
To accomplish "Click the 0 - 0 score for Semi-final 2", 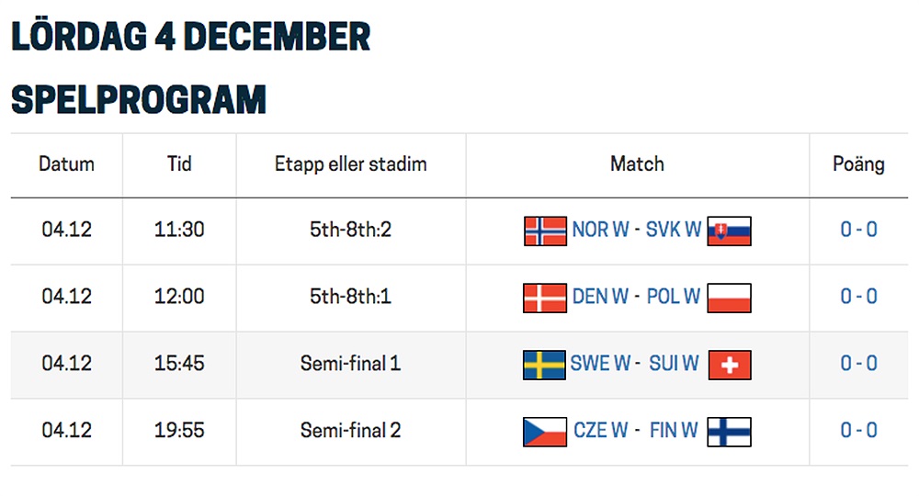I will point(858,430).
